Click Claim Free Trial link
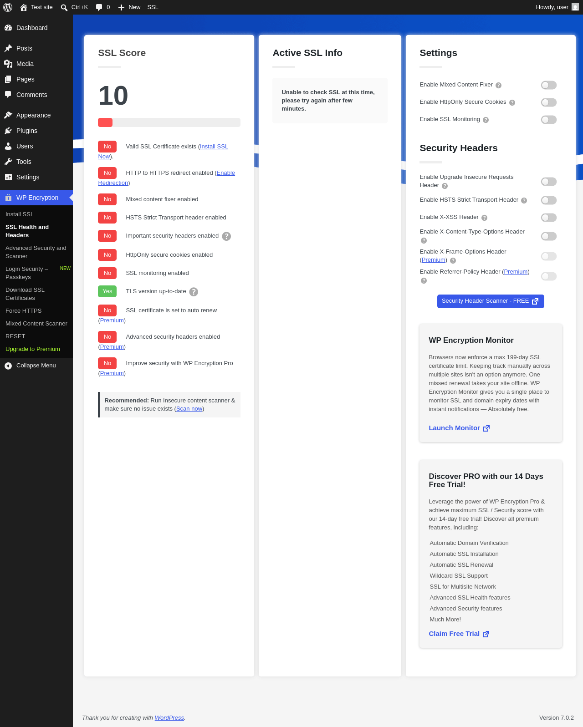583x727 pixels. tap(459, 634)
